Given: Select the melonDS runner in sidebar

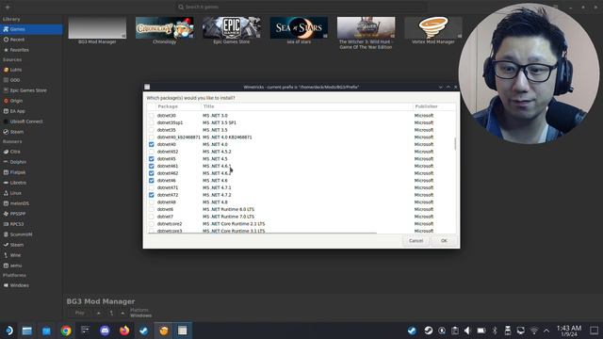Looking at the screenshot, I should [31, 203].
